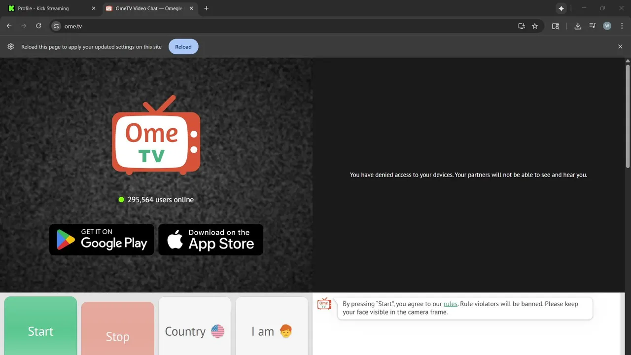Reload page using toolbar refresh icon
Viewport: 631px width, 355px height.
(38, 26)
